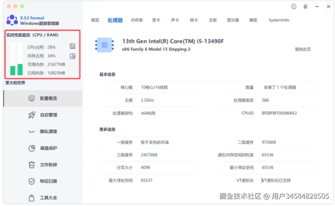Click the 更大的世界 heading

(x=15, y=83)
